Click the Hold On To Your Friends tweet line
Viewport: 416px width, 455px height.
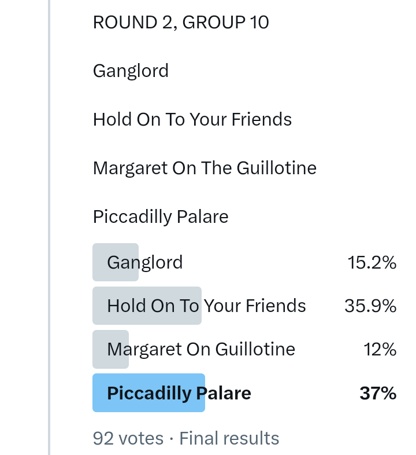pyautogui.click(x=192, y=120)
